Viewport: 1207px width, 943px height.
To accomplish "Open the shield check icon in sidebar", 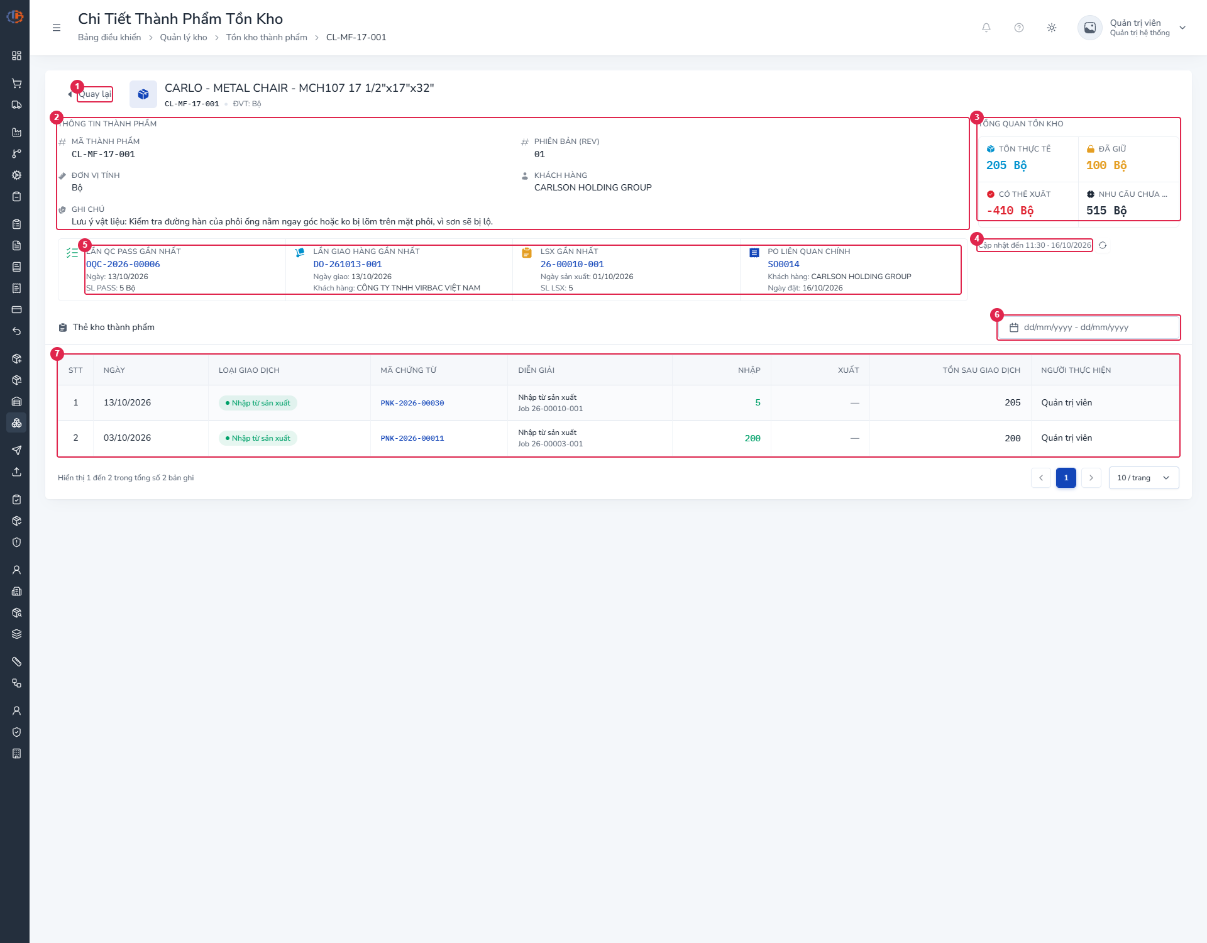I will point(17,732).
